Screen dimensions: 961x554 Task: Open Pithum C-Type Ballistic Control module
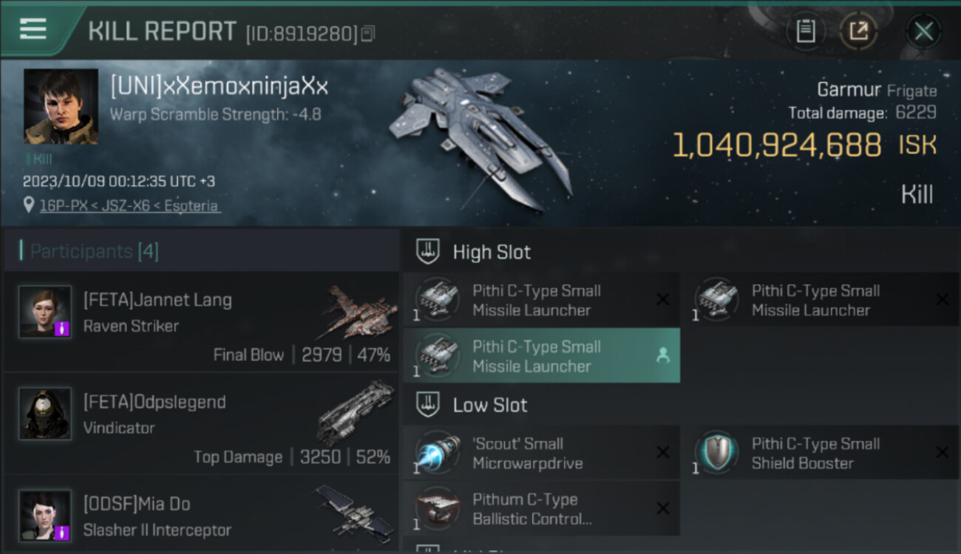coord(541,509)
